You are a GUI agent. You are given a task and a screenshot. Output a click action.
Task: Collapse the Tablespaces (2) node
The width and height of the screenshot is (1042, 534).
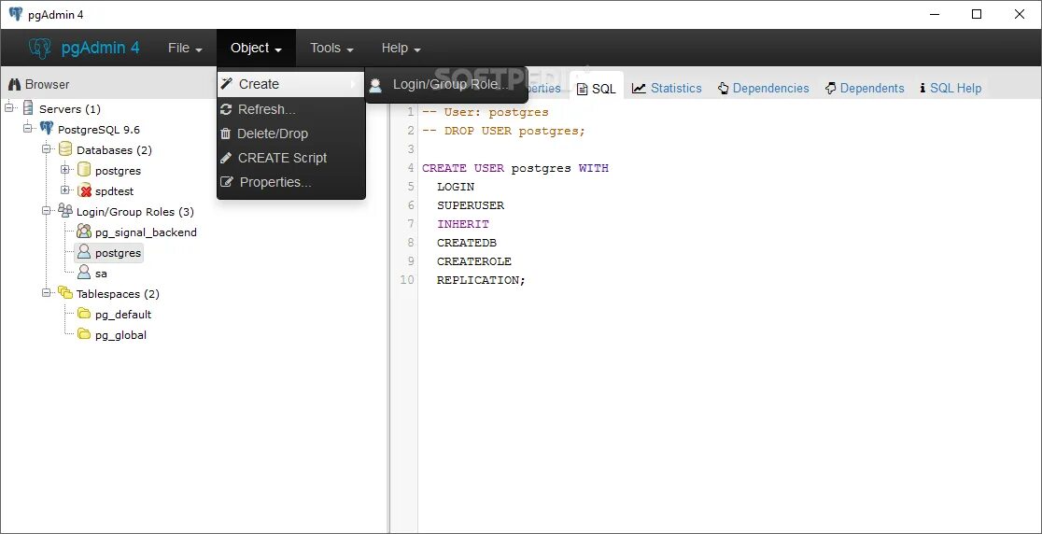47,292
